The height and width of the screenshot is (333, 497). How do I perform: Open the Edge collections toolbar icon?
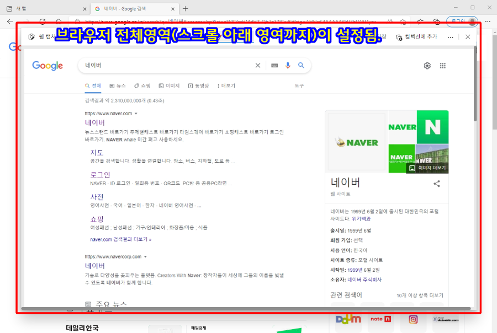(x=437, y=22)
